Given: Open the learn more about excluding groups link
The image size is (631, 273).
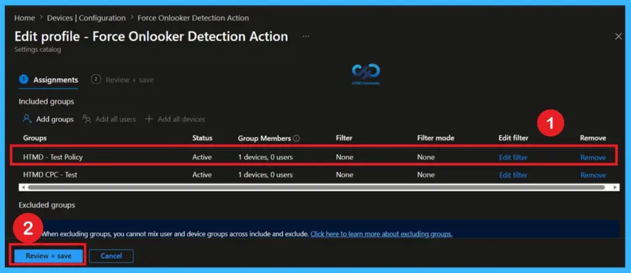Looking at the screenshot, I should point(381,234).
